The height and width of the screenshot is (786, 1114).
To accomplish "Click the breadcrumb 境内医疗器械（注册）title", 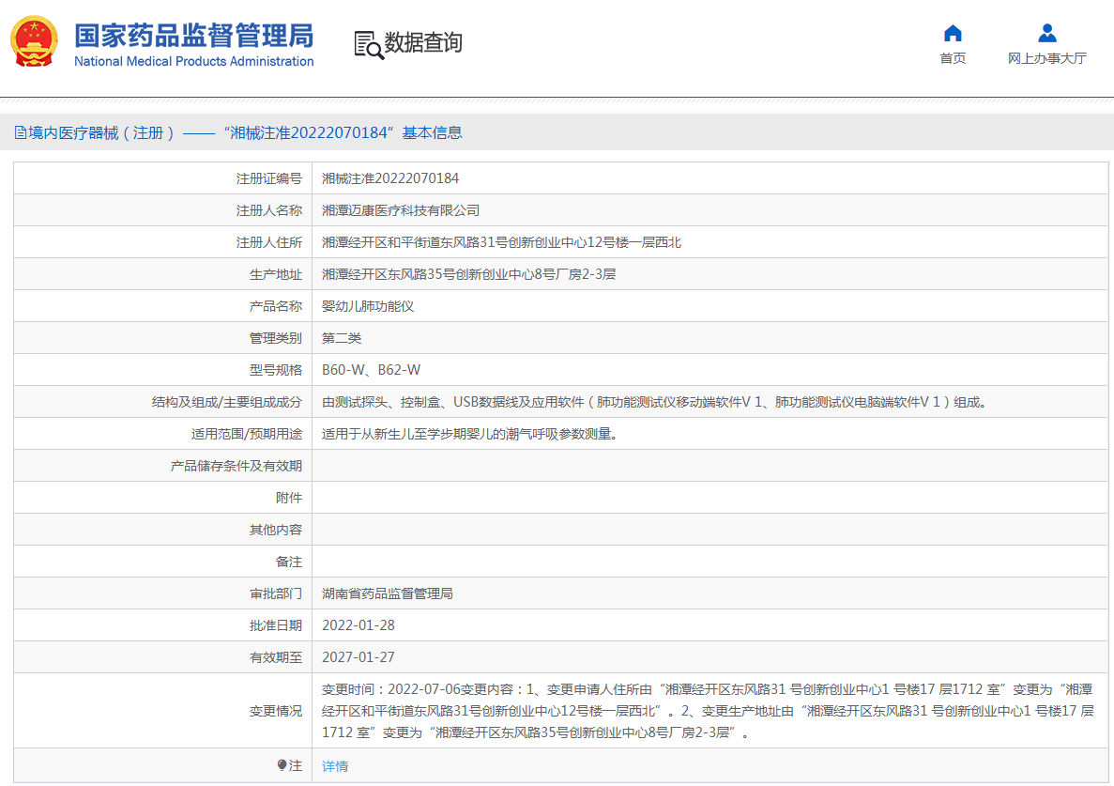I will (101, 133).
